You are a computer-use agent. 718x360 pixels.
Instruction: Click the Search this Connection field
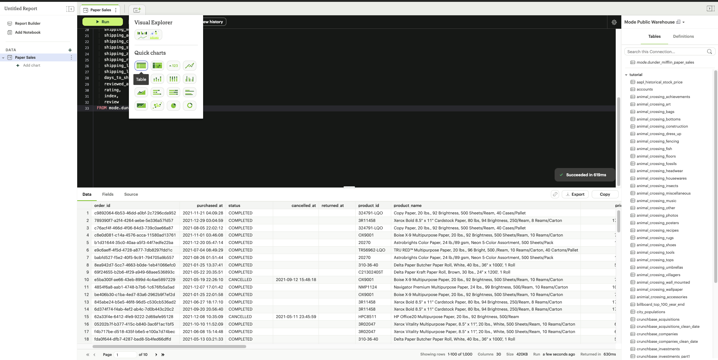[666, 52]
